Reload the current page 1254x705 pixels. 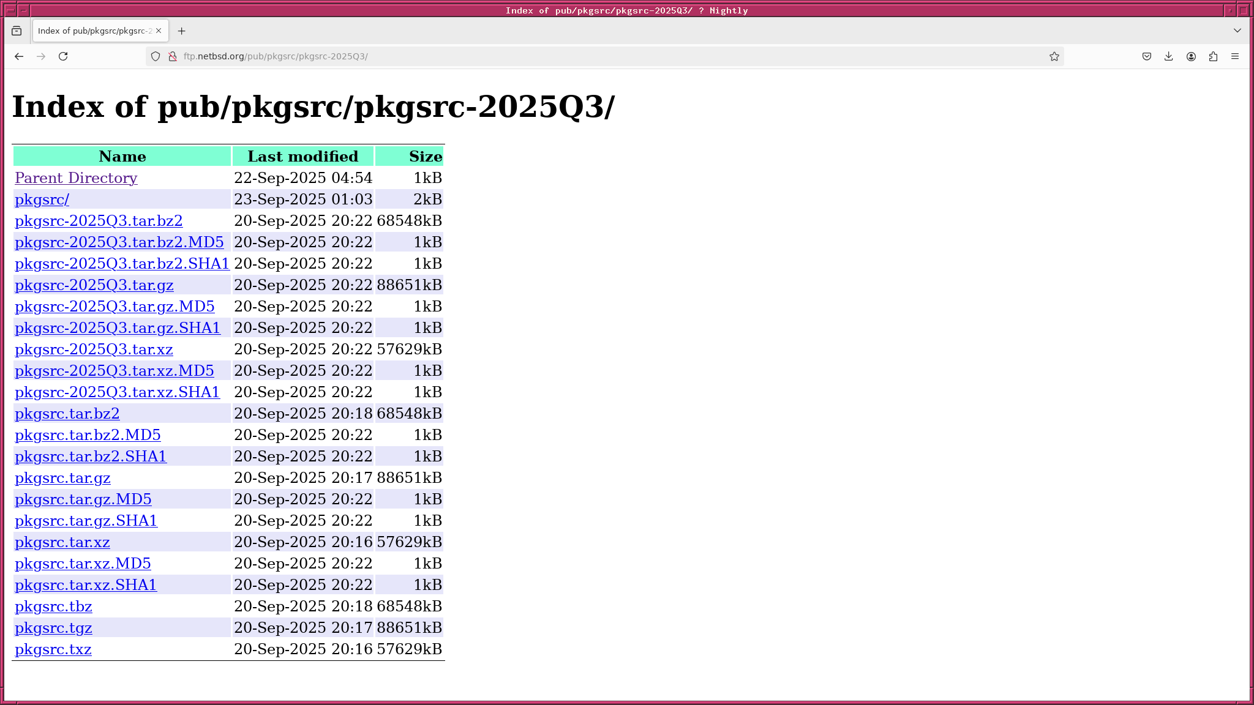point(63,56)
